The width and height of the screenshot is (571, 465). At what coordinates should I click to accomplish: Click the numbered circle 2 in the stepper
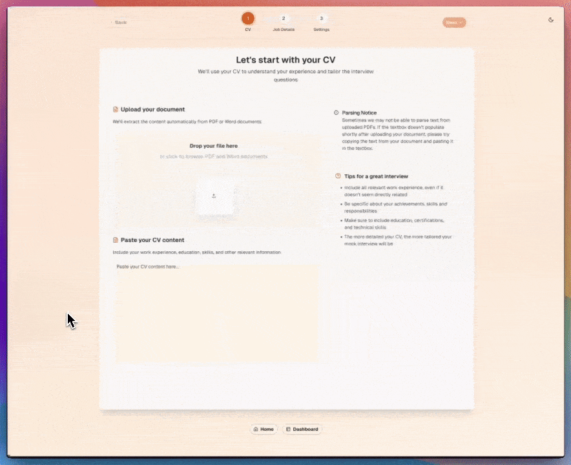(284, 19)
